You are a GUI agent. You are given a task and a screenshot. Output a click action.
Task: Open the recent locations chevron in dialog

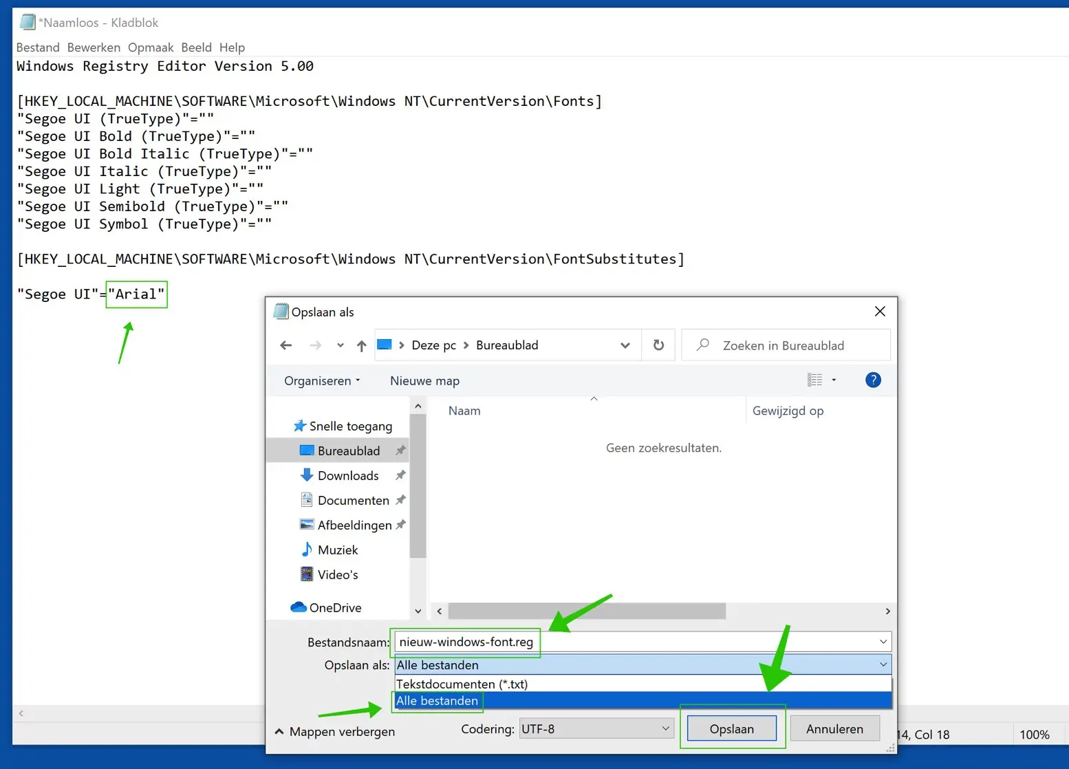tap(340, 345)
